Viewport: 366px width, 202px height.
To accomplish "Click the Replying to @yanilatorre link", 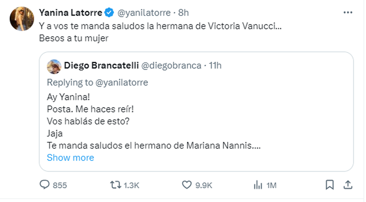I will pyautogui.click(x=97, y=82).
